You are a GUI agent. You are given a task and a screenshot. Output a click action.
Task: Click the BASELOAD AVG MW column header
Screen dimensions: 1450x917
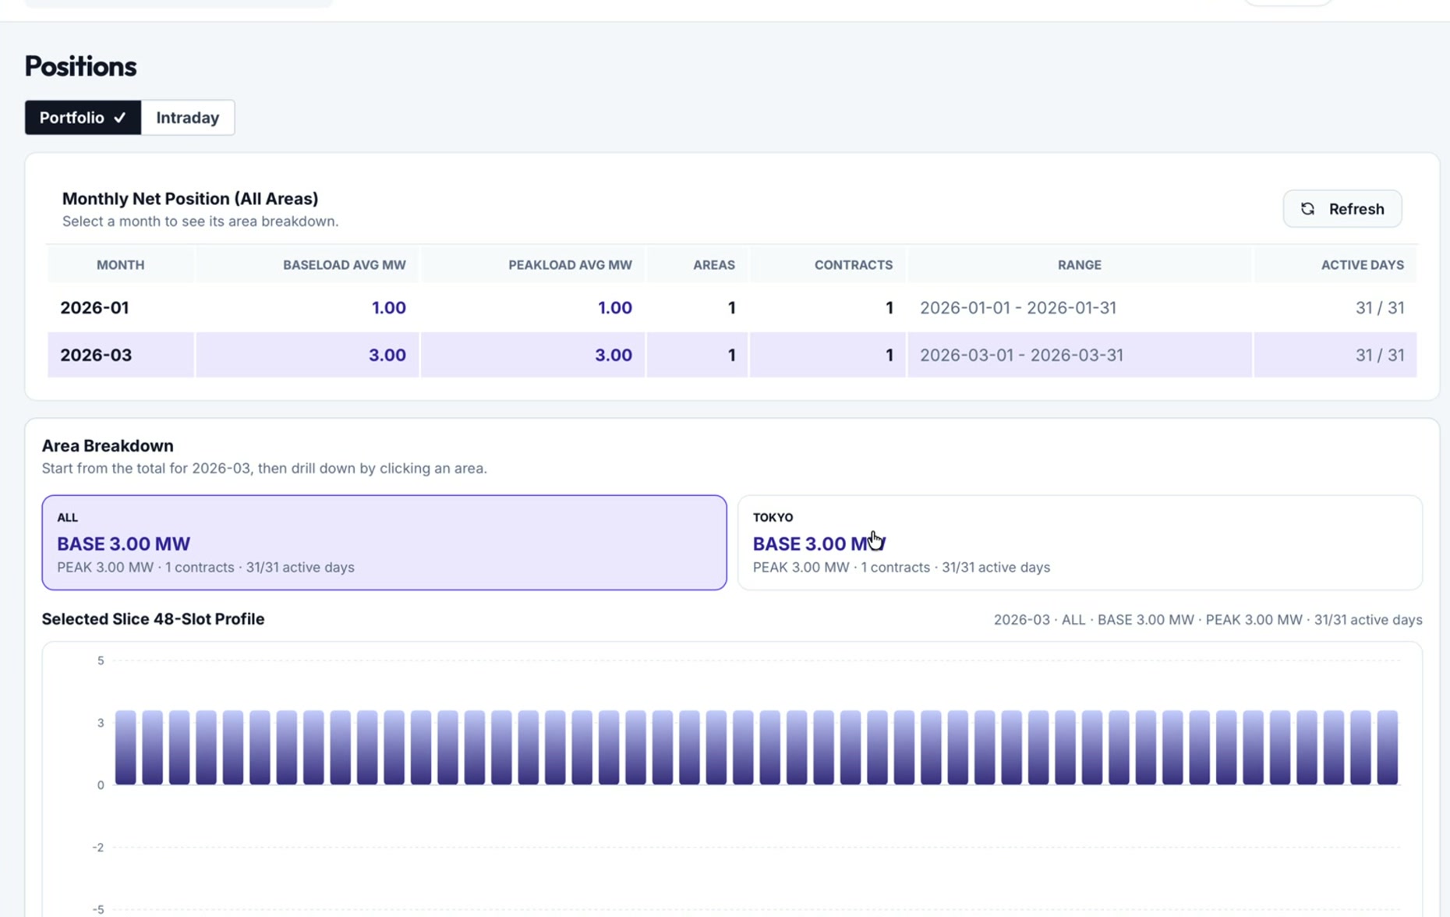click(x=344, y=264)
